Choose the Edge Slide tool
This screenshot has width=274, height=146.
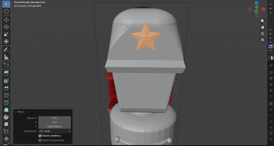[x=6, y=132]
